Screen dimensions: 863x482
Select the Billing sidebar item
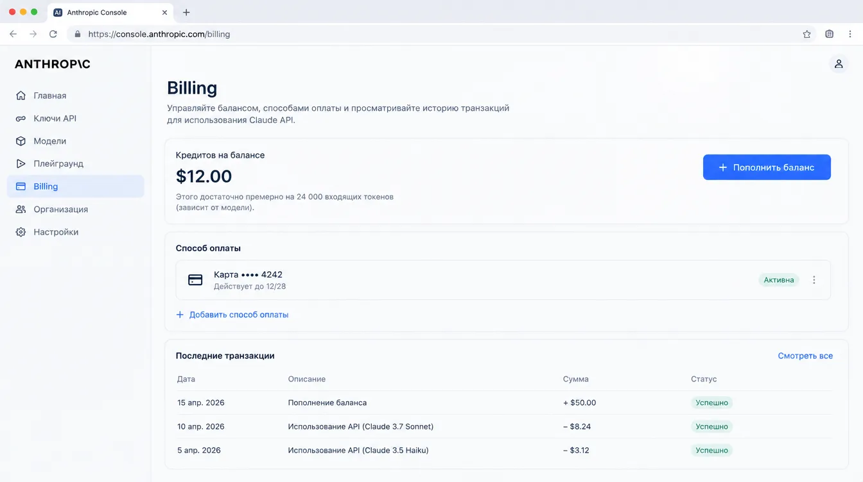pos(76,187)
